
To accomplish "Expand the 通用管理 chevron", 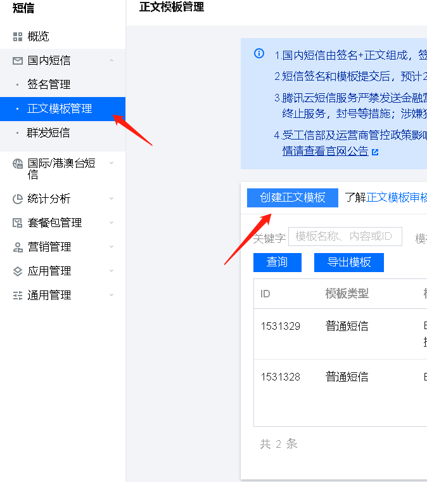I will pos(112,295).
